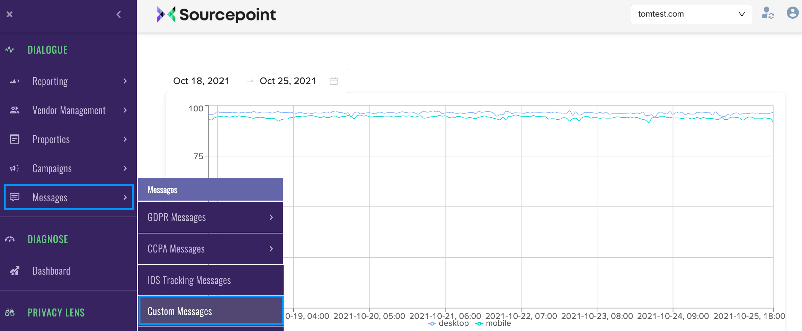
Task: Toggle the desktop series in chart legend
Action: 449,323
